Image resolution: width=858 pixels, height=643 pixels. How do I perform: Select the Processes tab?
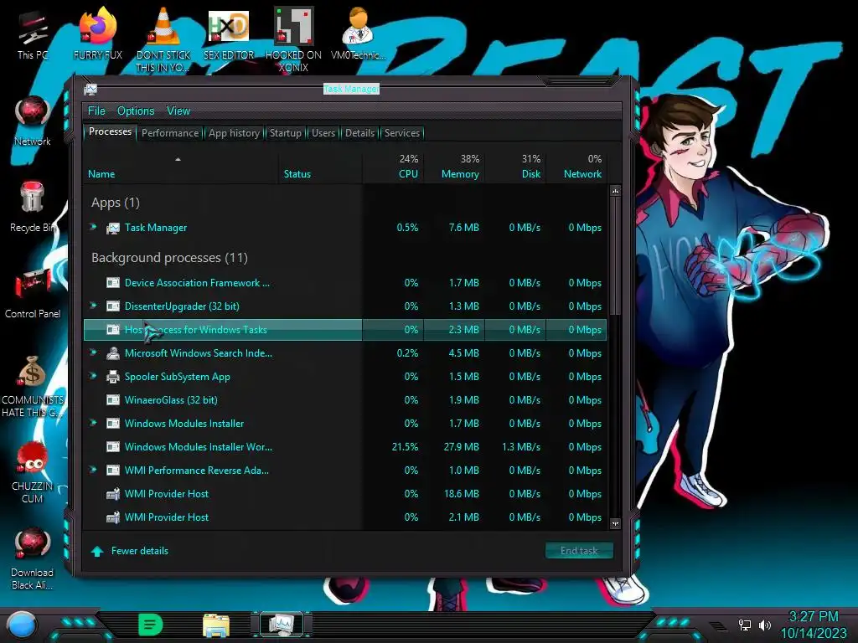coord(110,131)
